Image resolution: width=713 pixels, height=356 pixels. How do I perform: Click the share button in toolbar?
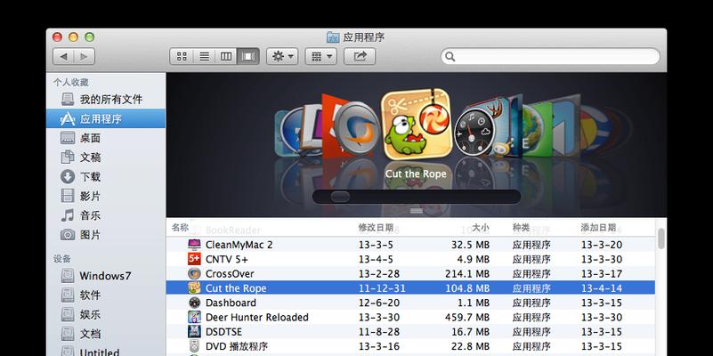tap(360, 56)
